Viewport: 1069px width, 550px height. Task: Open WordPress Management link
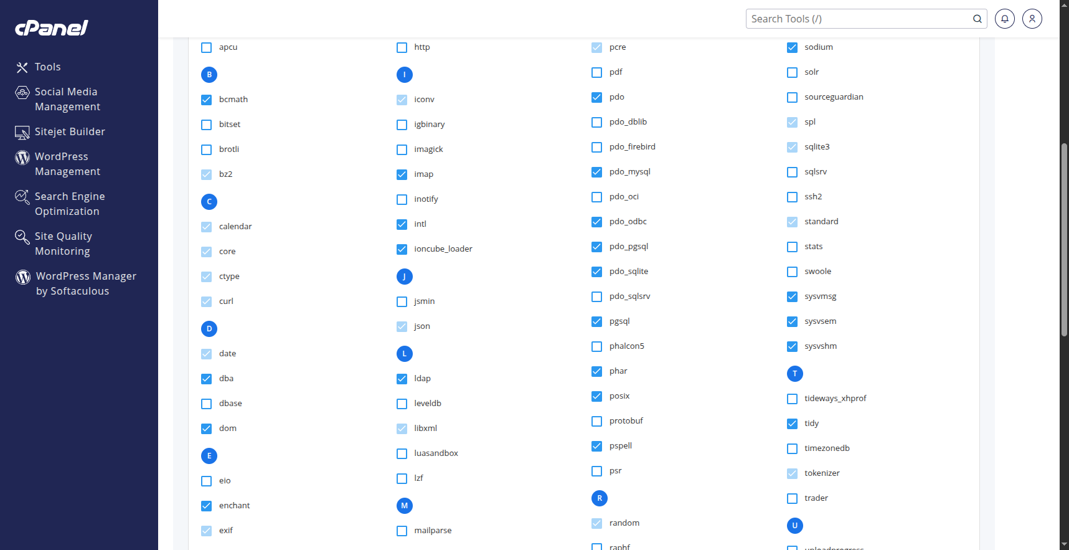[x=67, y=164]
